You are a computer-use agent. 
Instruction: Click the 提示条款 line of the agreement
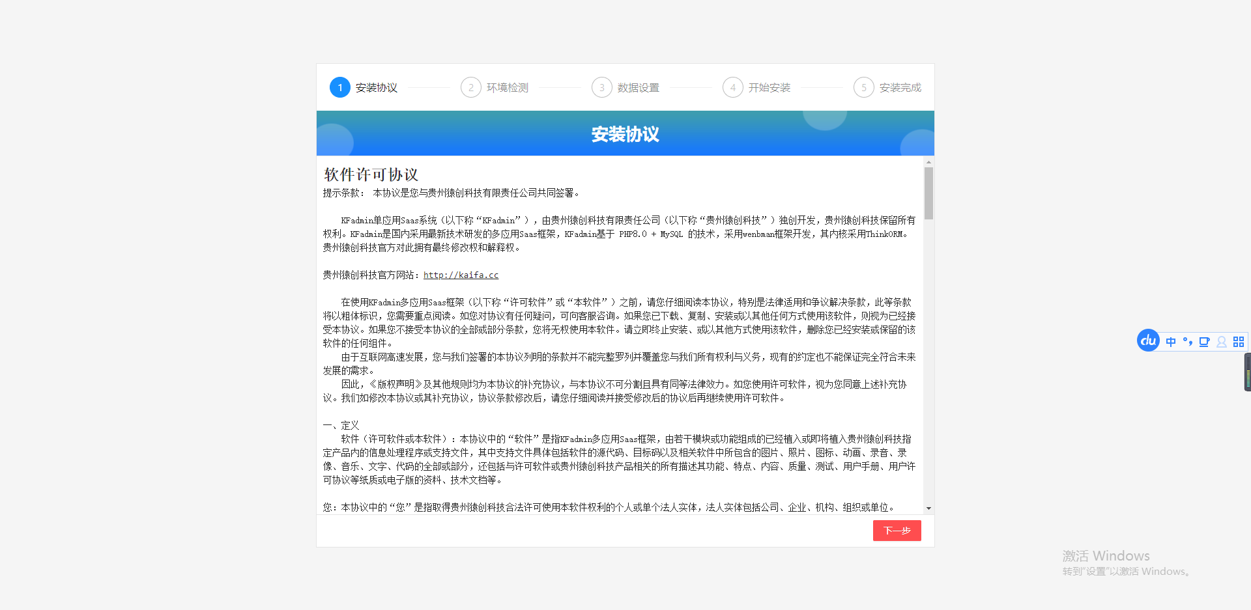pos(452,193)
